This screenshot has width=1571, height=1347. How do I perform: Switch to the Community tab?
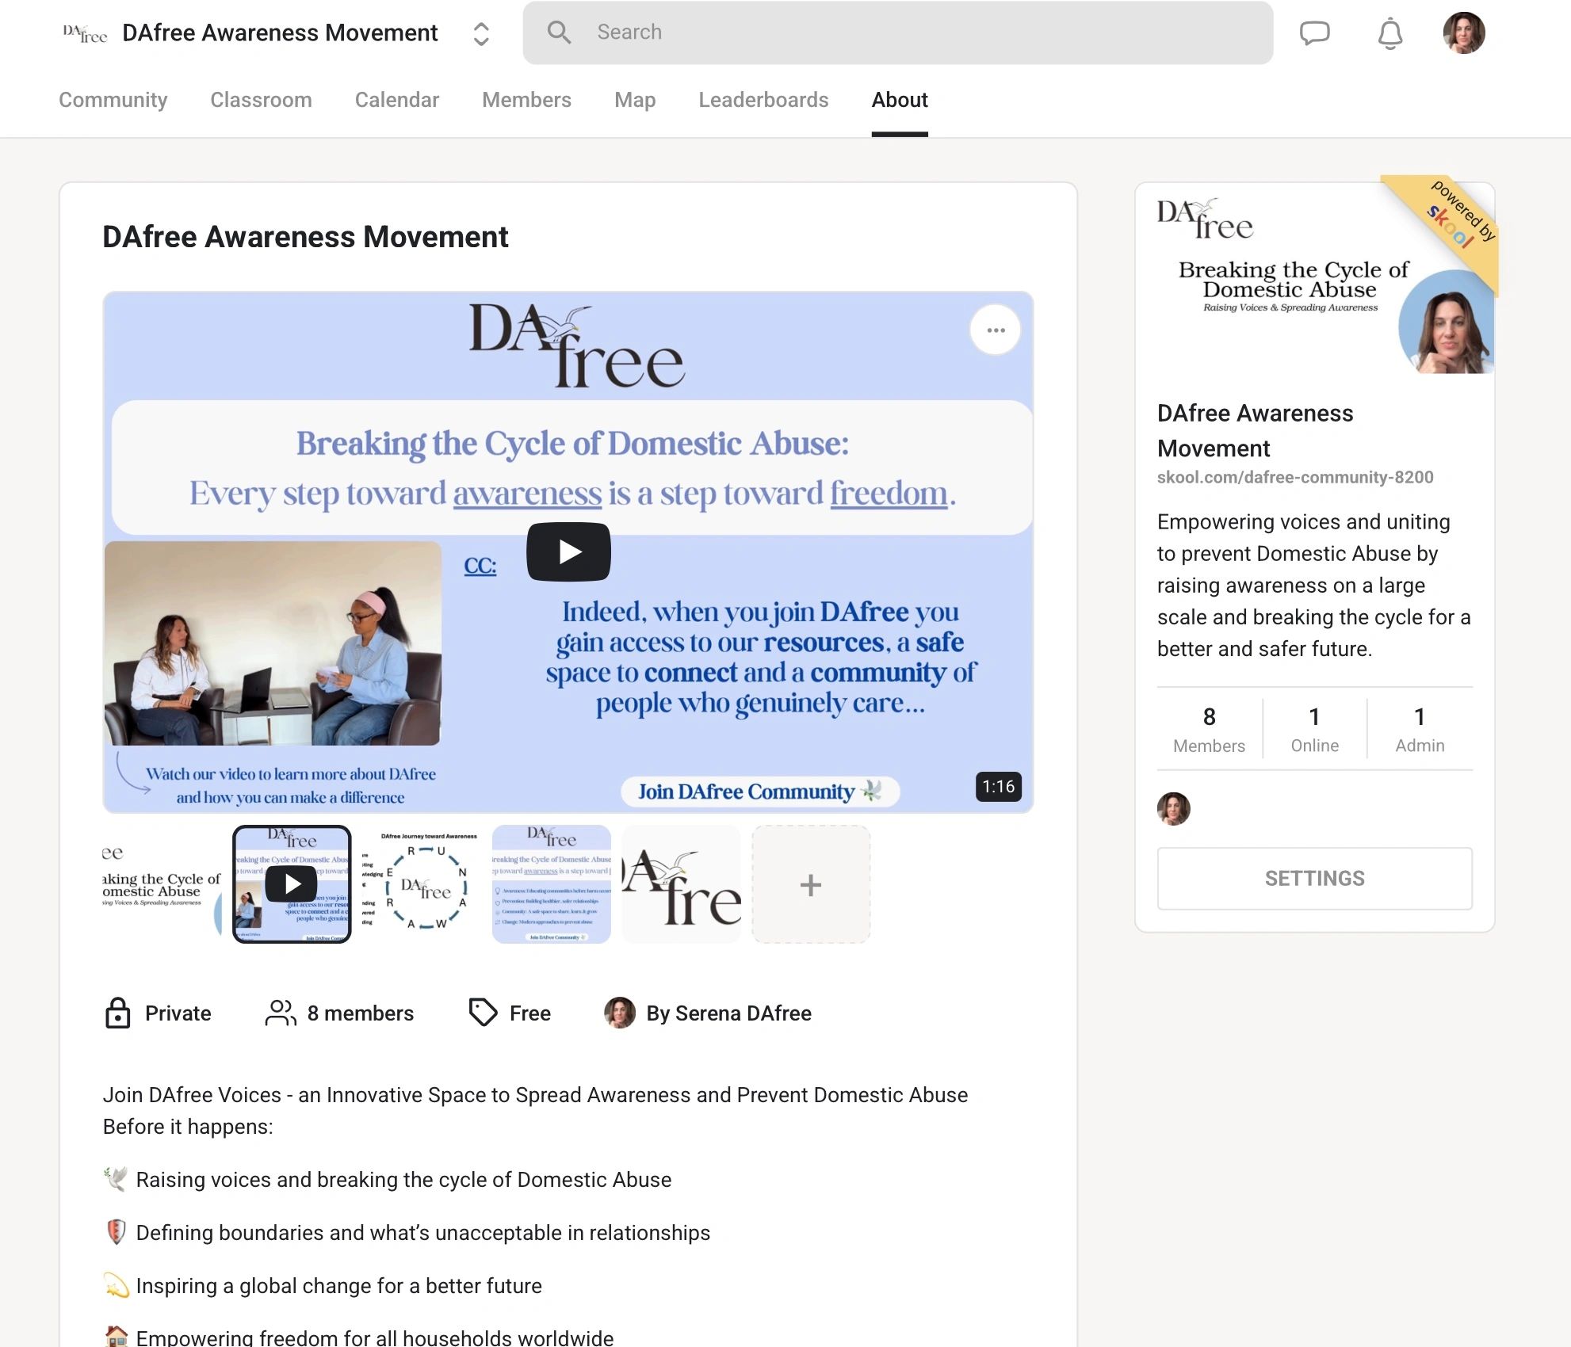point(113,100)
